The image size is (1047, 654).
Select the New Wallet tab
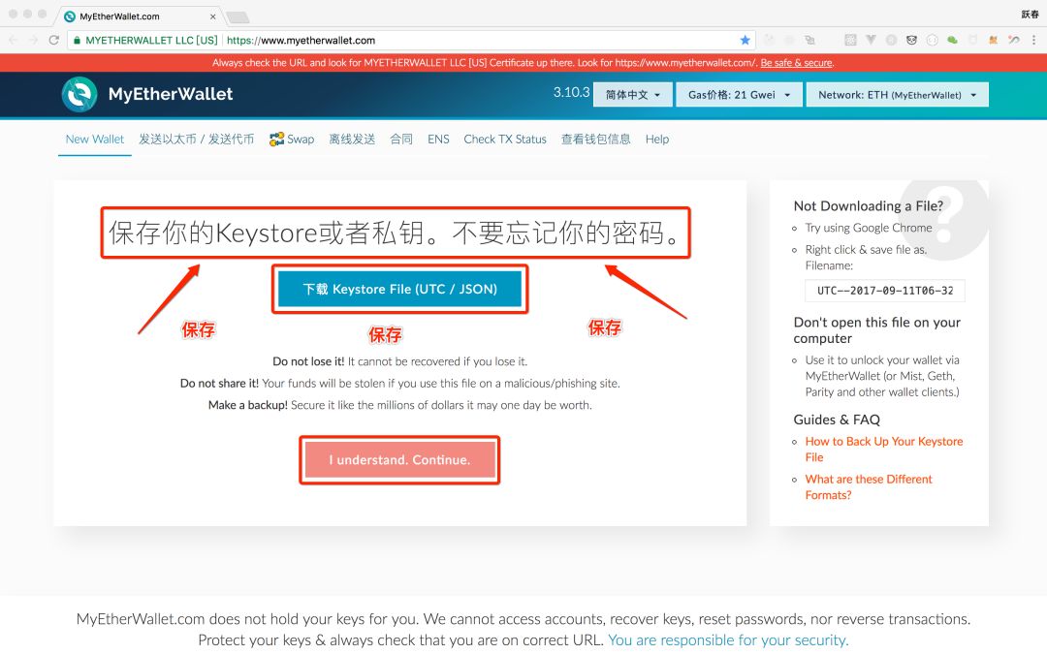tap(95, 139)
